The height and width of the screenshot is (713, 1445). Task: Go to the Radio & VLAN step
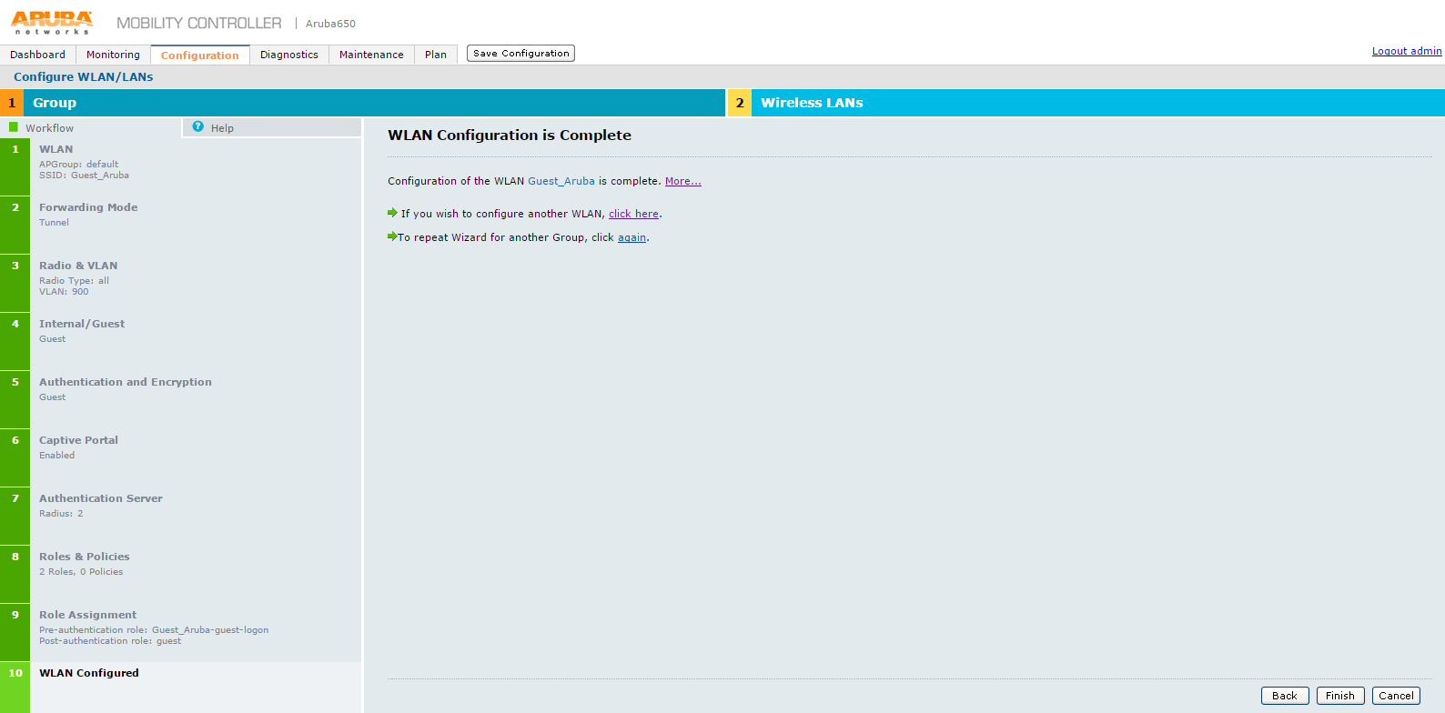[x=181, y=283]
